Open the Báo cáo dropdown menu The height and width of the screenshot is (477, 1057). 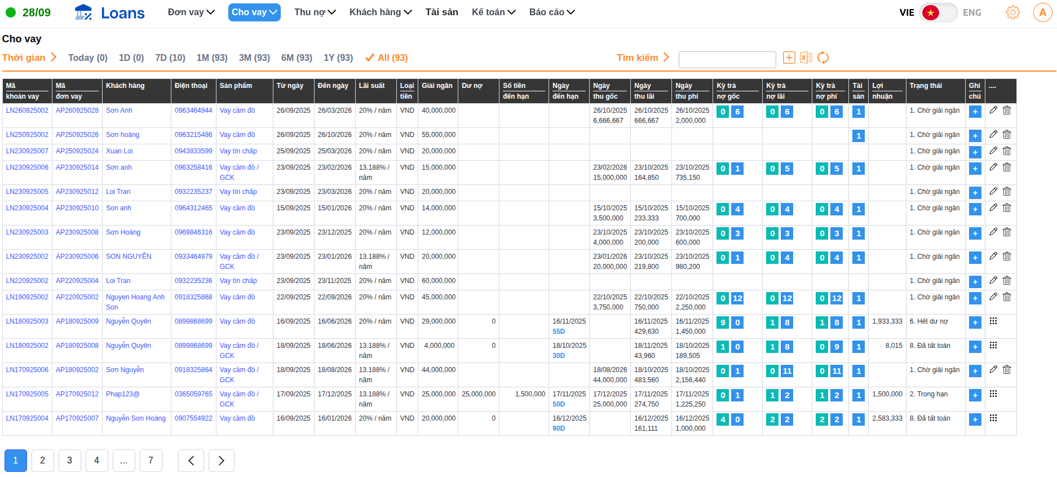tap(551, 12)
